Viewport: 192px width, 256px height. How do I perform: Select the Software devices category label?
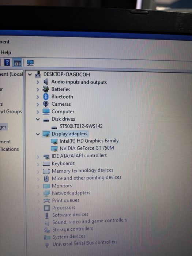[x=70, y=215]
